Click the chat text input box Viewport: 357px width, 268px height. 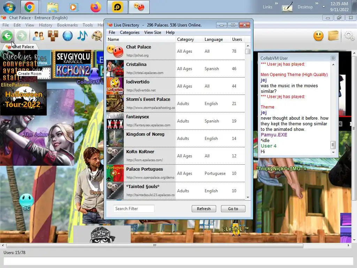pyautogui.click(x=178, y=261)
